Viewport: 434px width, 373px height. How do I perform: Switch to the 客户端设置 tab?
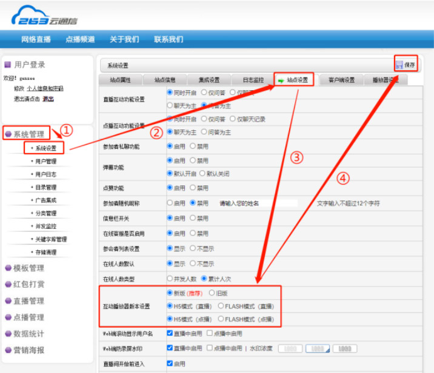click(x=341, y=80)
